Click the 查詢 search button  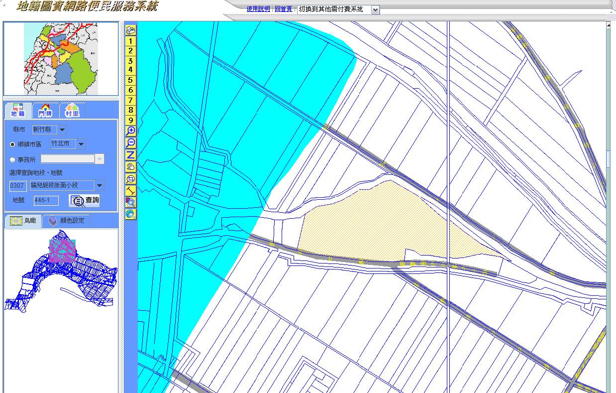pos(85,201)
